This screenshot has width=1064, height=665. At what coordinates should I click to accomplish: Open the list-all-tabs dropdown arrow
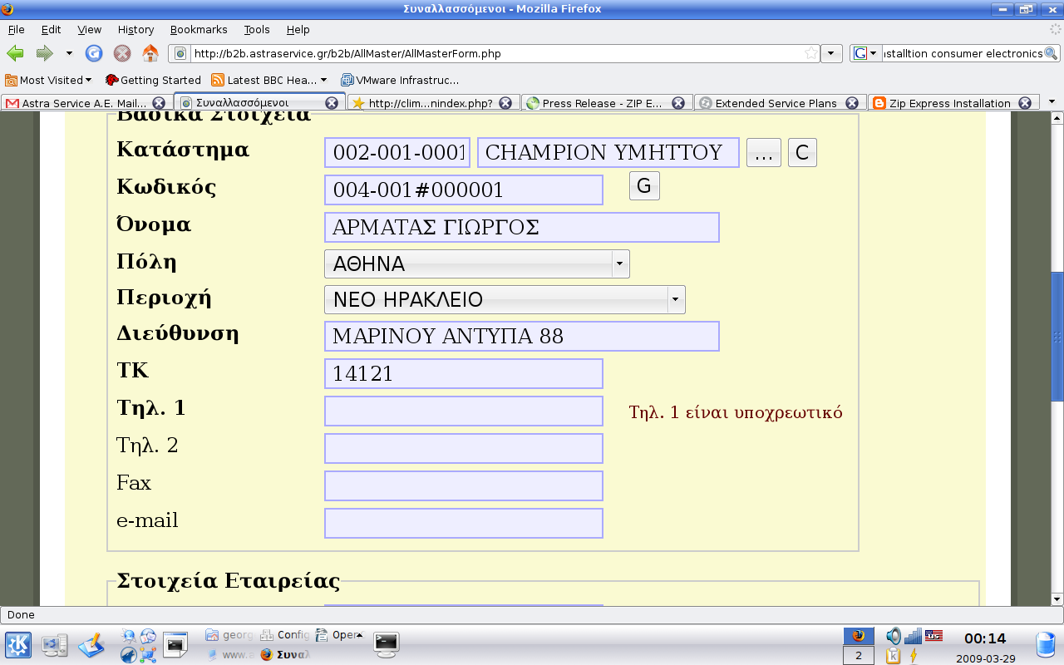[x=1052, y=102]
